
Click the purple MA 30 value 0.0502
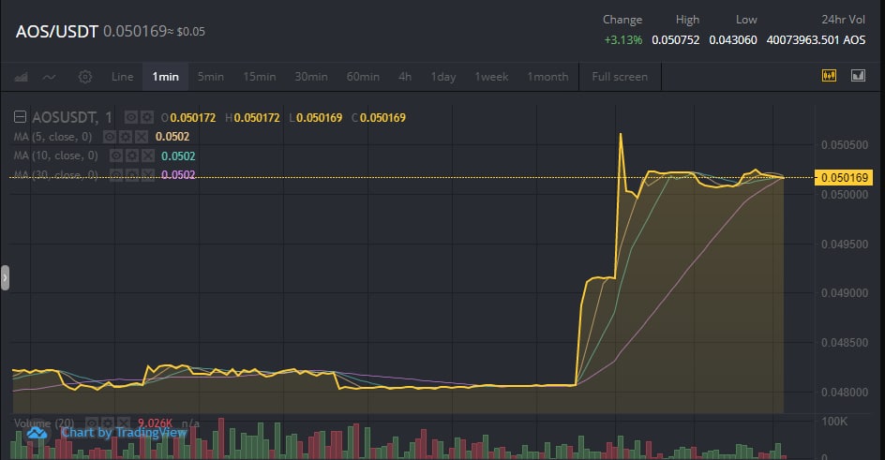(178, 175)
